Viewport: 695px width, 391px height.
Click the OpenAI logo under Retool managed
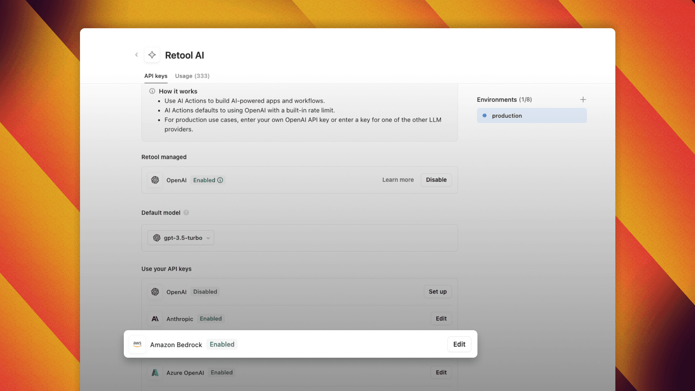(x=155, y=180)
